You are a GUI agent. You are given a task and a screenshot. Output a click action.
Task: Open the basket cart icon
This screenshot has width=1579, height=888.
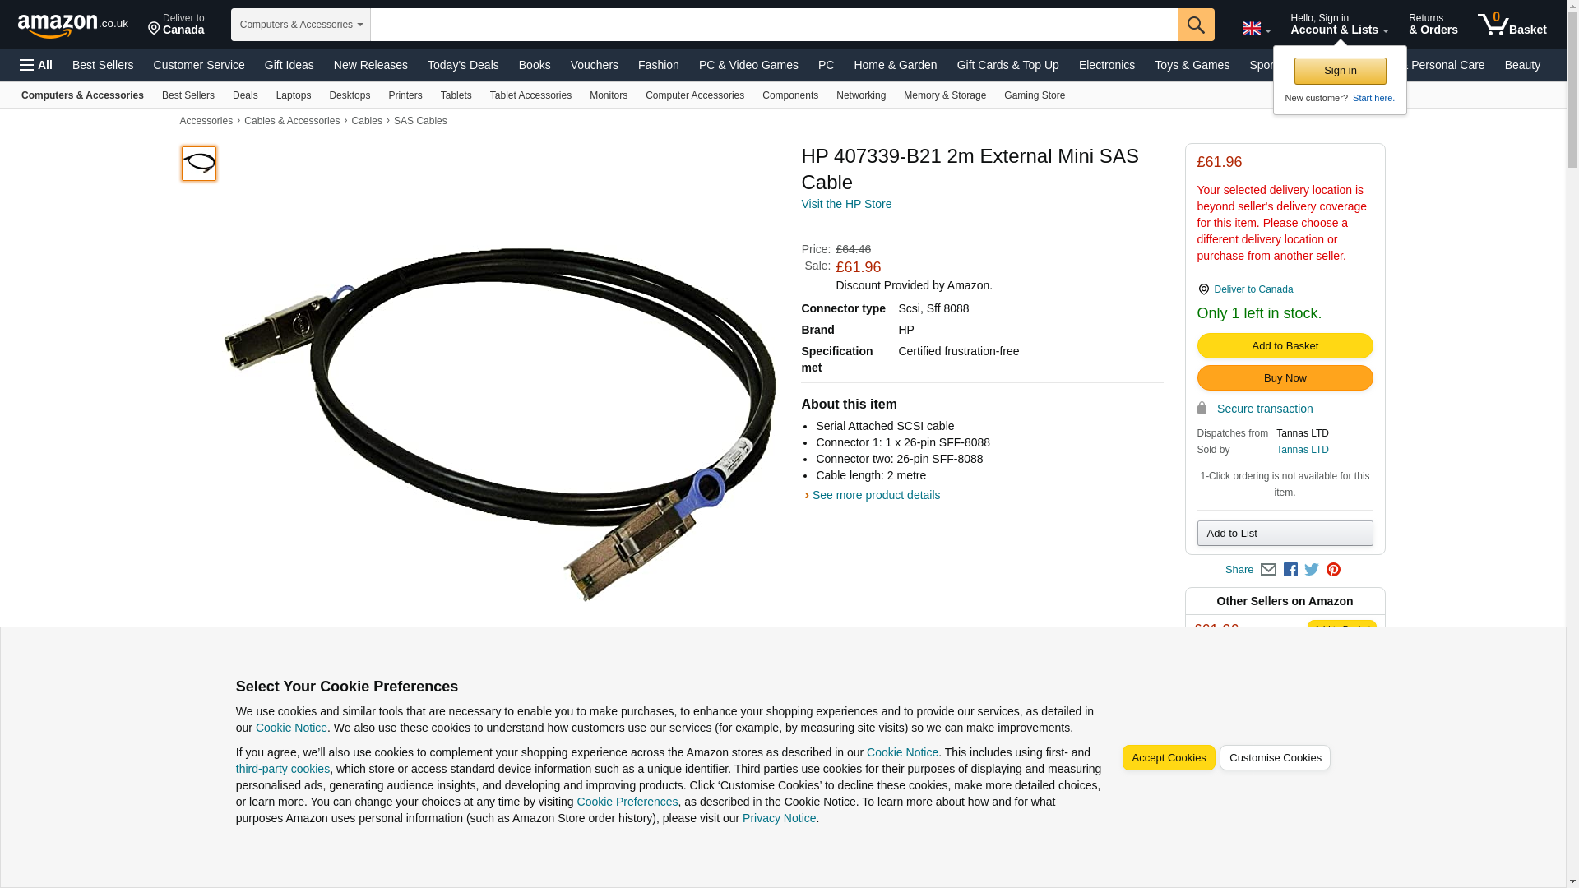(1512, 25)
